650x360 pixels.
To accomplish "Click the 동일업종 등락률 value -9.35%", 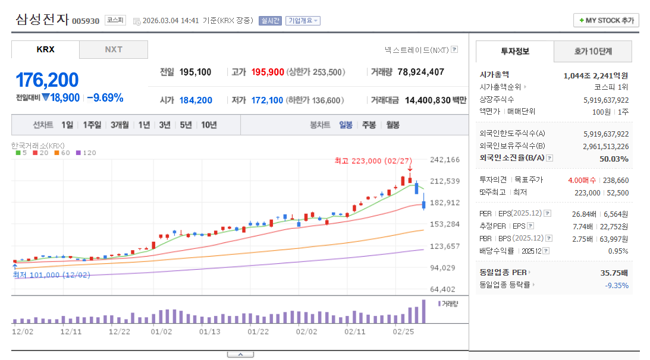I will (x=617, y=285).
